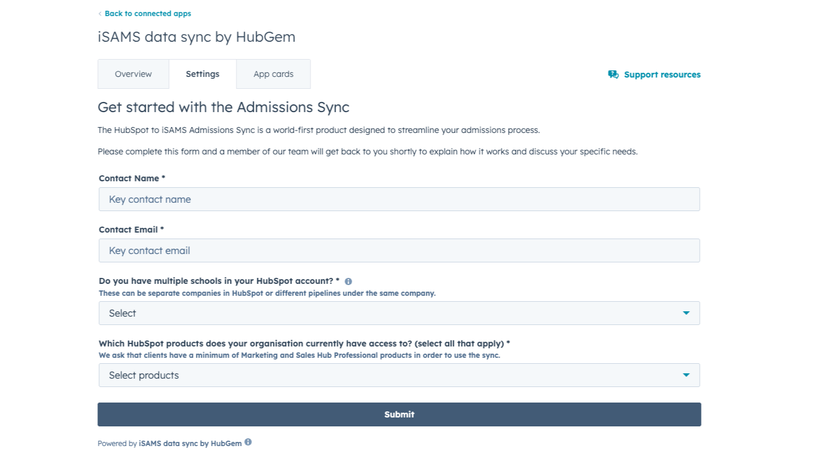Click the back chevron before connected apps
This screenshot has height=458, width=815.
pos(100,14)
